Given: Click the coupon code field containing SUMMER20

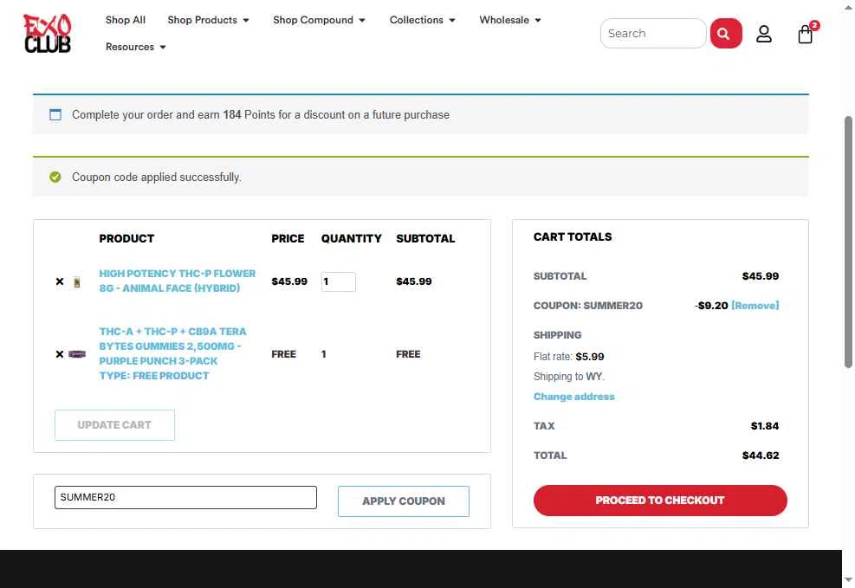Looking at the screenshot, I should pos(185,498).
